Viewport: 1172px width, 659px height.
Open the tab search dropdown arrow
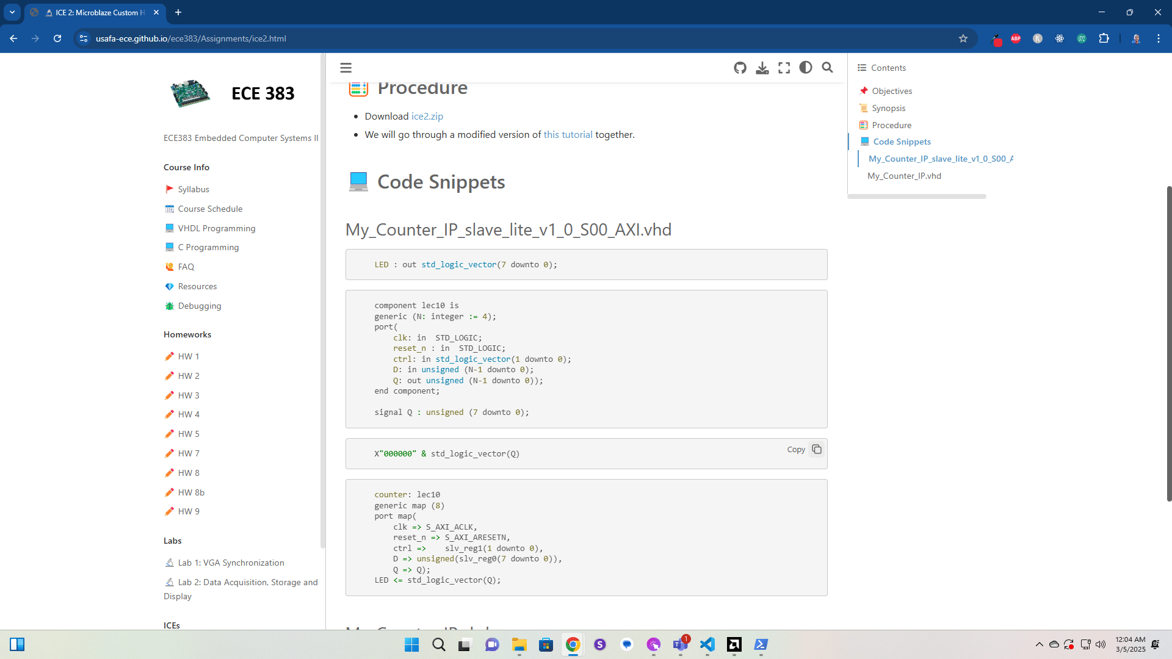coord(12,12)
